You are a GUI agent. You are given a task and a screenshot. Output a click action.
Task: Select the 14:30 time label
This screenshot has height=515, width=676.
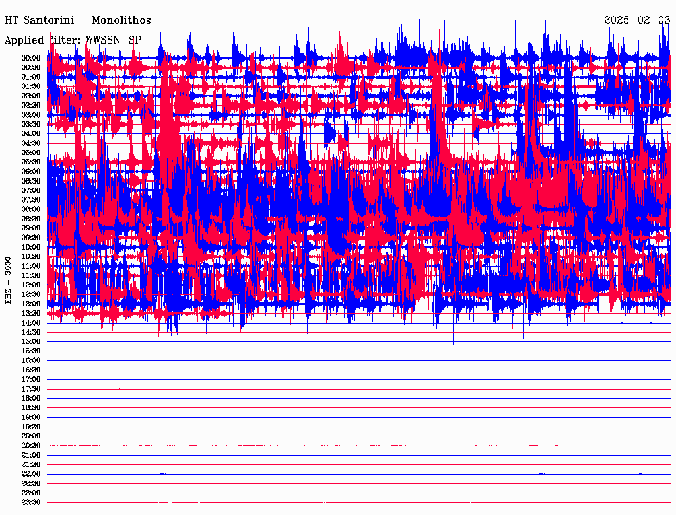pos(31,333)
